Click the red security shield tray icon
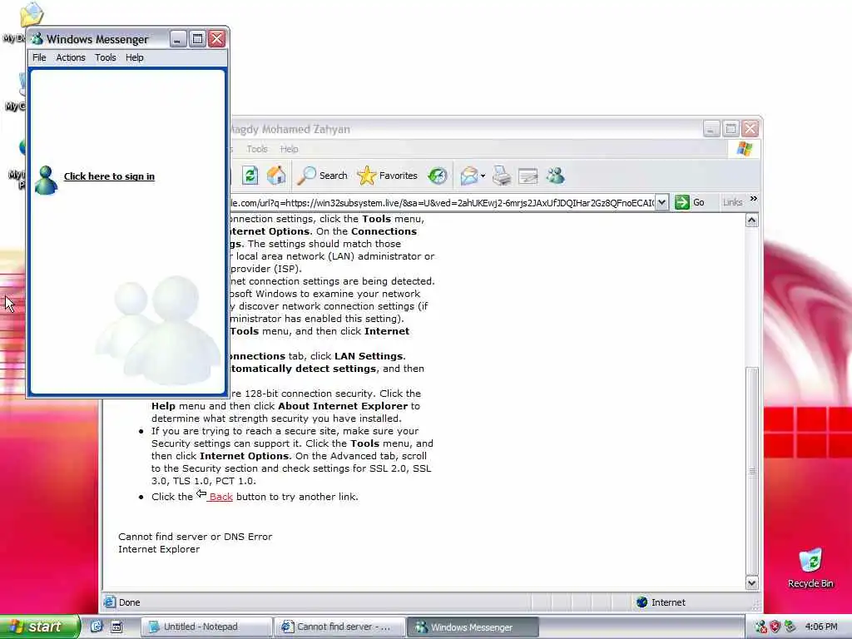 coord(775,627)
